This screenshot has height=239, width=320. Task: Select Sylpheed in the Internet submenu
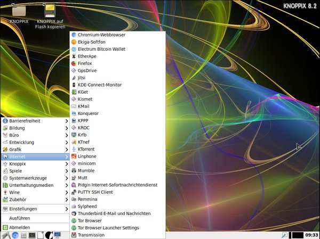(x=117, y=206)
